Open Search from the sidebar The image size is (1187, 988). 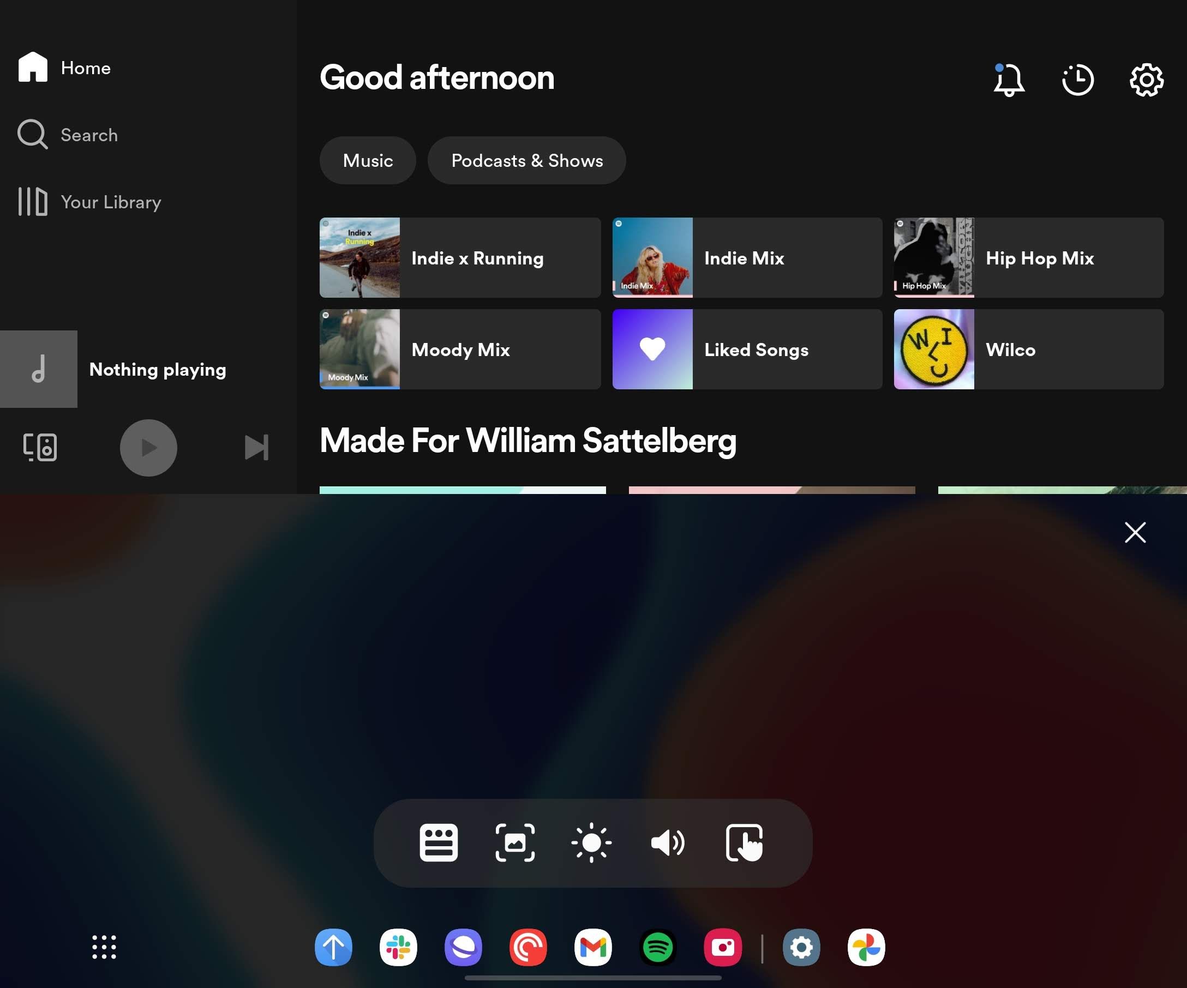(x=68, y=135)
